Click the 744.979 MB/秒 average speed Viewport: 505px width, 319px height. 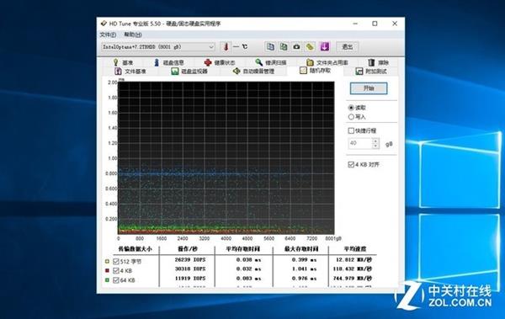(x=353, y=279)
